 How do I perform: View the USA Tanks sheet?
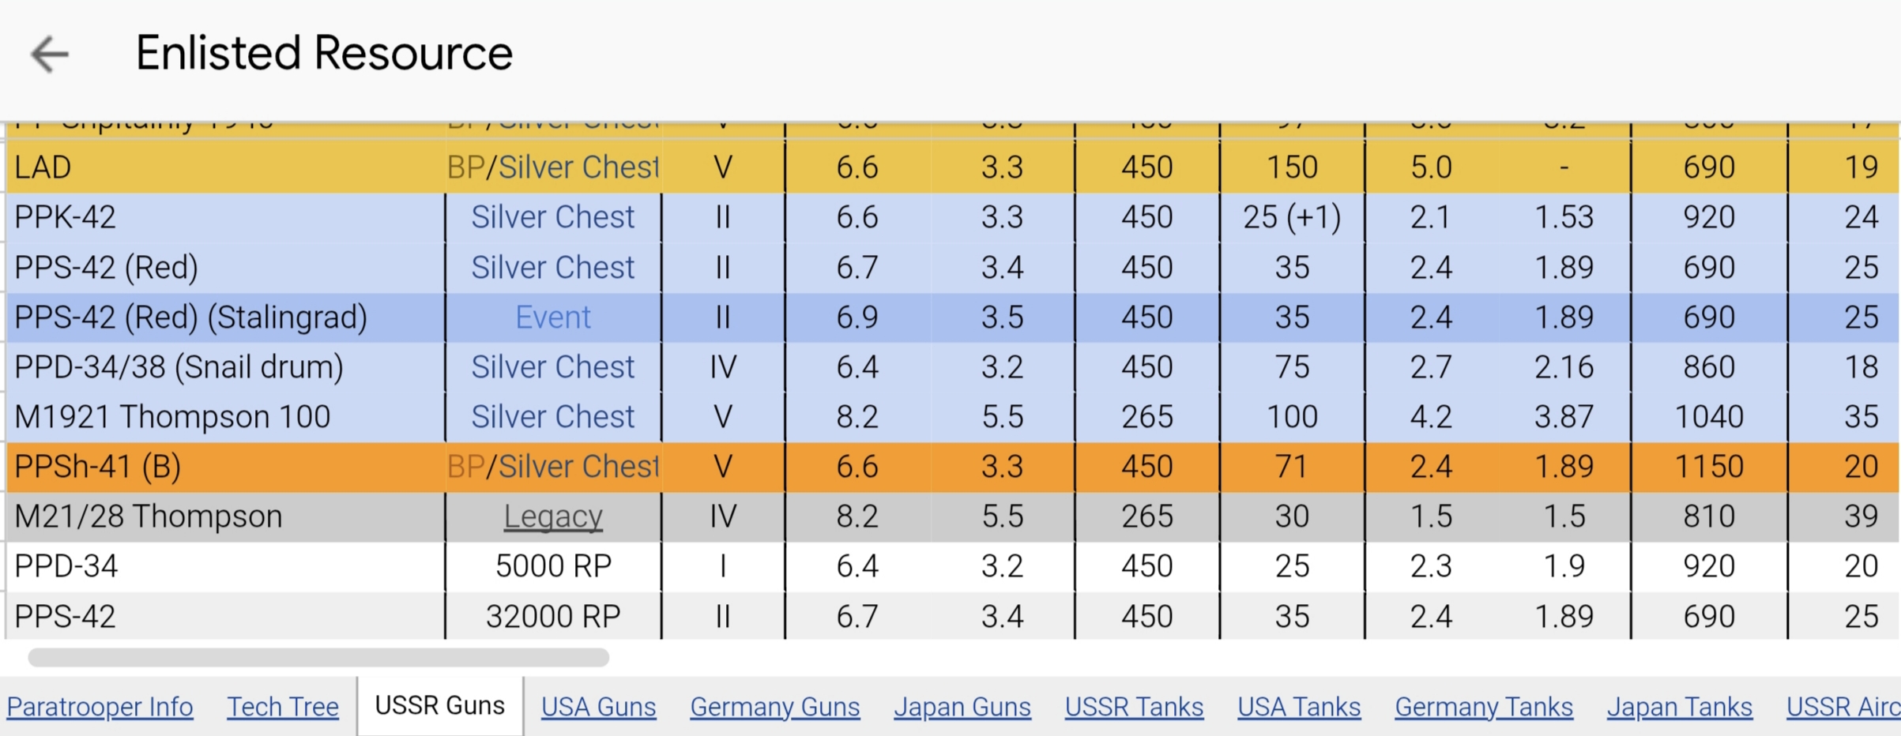tap(1298, 707)
